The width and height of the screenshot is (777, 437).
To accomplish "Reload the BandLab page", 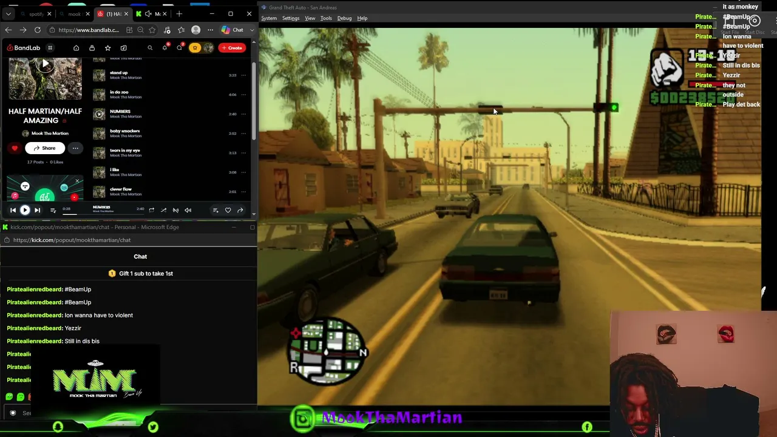I will (38, 30).
